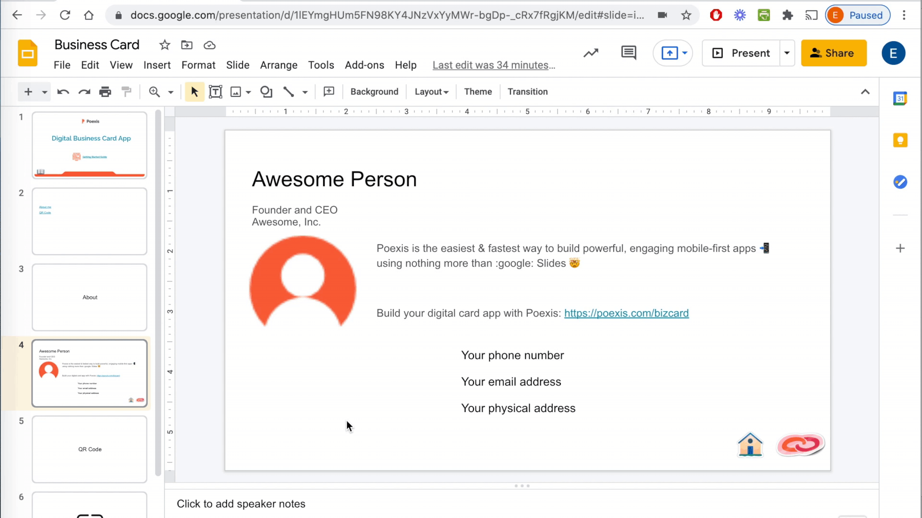Image resolution: width=922 pixels, height=518 pixels.
Task: Open insert image dropdown arrow
Action: 248,92
